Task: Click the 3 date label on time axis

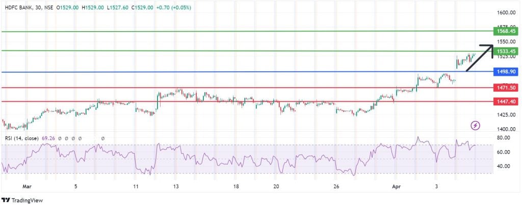Action: coord(436,186)
